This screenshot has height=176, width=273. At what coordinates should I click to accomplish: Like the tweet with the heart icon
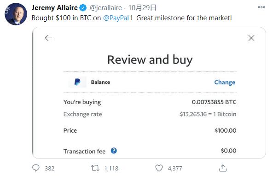click(x=159, y=168)
